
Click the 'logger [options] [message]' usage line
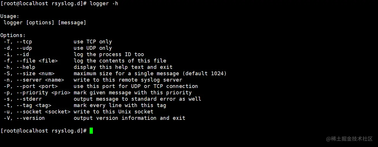pos(45,23)
